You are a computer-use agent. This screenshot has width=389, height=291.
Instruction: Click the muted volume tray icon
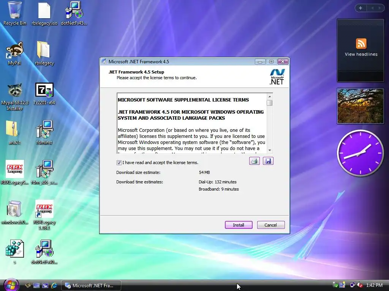click(360, 285)
